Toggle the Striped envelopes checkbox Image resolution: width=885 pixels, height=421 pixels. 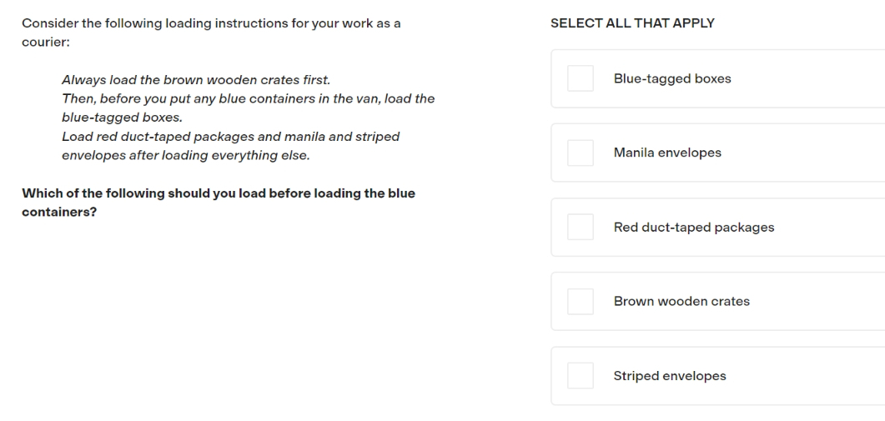click(581, 376)
